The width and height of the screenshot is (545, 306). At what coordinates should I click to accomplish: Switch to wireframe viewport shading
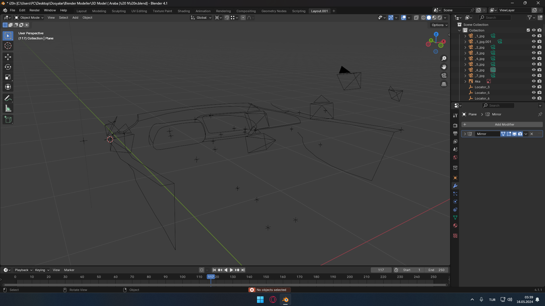(x=423, y=18)
